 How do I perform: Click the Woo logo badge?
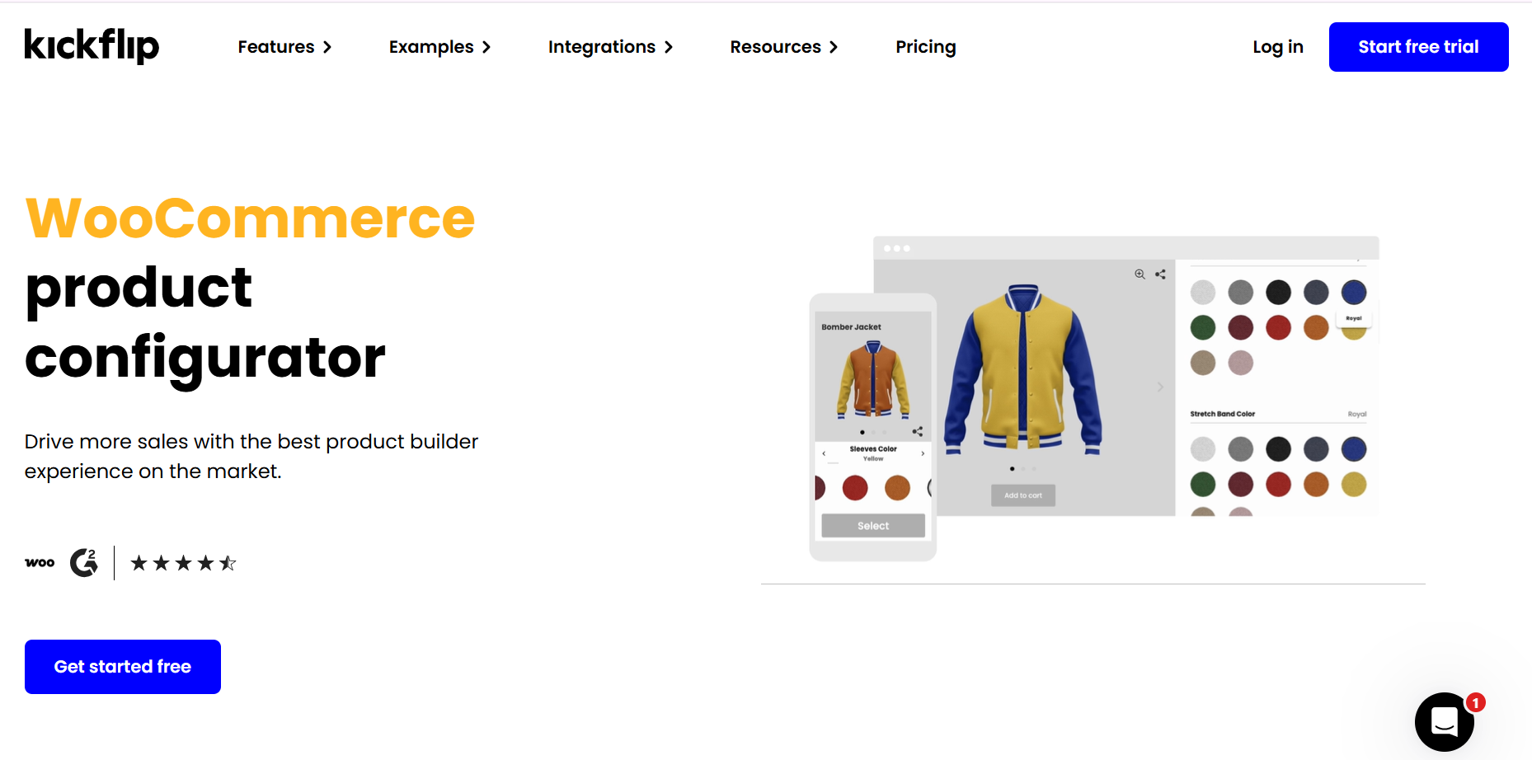pyautogui.click(x=40, y=563)
